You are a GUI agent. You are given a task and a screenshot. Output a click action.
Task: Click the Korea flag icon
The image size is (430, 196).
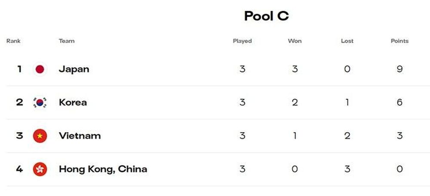click(40, 103)
